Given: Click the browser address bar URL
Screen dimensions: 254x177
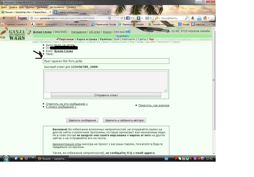Looking at the screenshot, I should [x=64, y=18].
